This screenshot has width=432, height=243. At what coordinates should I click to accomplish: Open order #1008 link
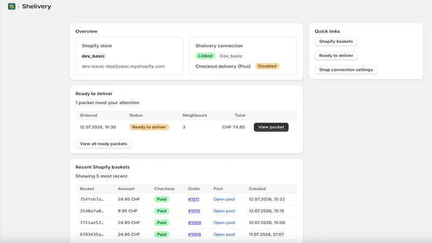(194, 234)
